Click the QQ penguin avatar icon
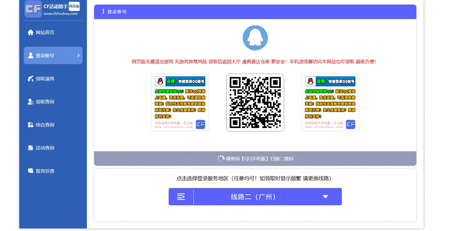449x231 pixels. click(x=255, y=38)
